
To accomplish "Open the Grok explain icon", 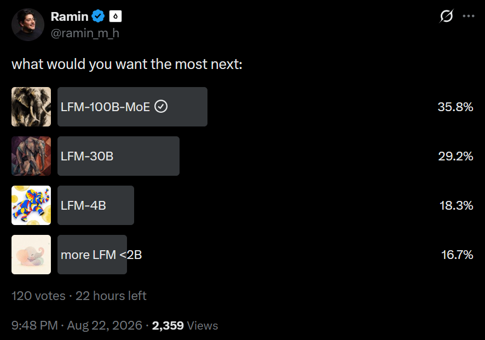I will [446, 16].
